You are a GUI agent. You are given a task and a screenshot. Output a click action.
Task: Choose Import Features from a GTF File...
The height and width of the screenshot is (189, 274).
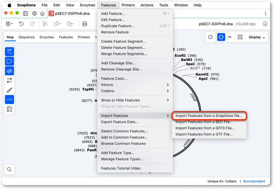(209, 134)
